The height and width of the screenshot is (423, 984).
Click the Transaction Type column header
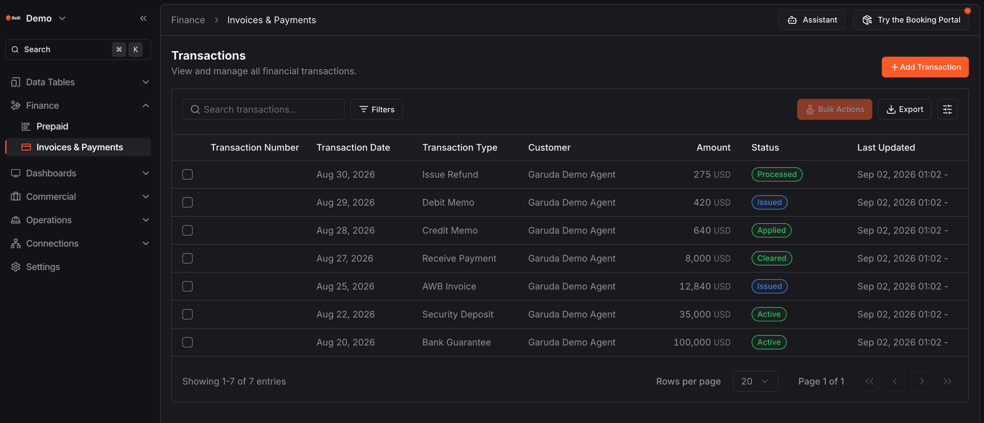(x=460, y=148)
